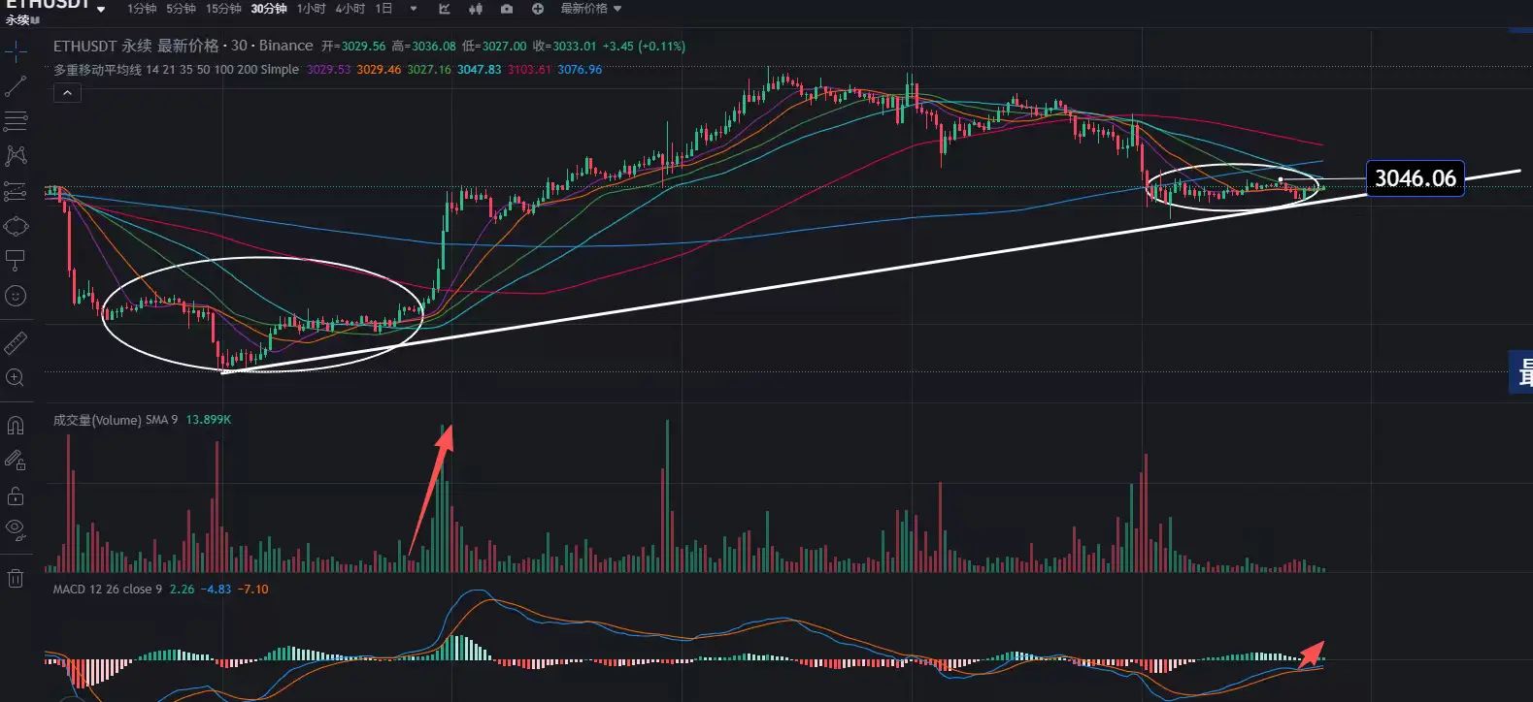Click the cyan MA value 3047.83
The width and height of the screenshot is (1533, 702).
(x=480, y=70)
